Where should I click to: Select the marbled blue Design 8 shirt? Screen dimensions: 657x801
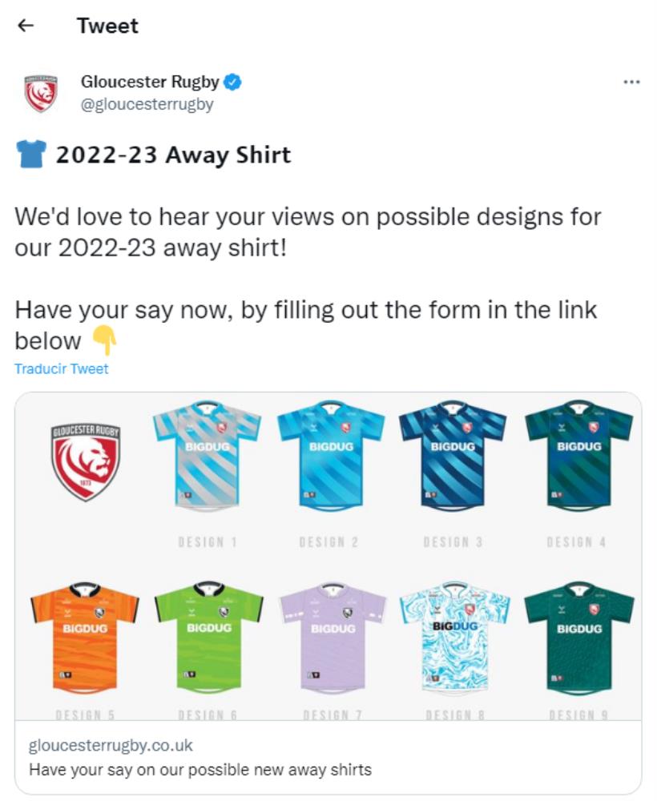pos(454,636)
